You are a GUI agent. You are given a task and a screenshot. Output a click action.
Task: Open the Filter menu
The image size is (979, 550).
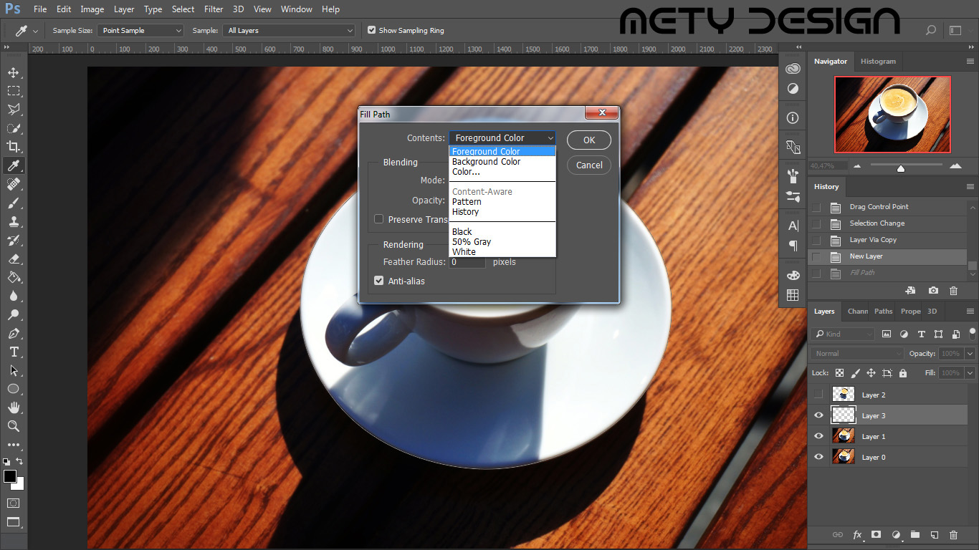coord(214,9)
